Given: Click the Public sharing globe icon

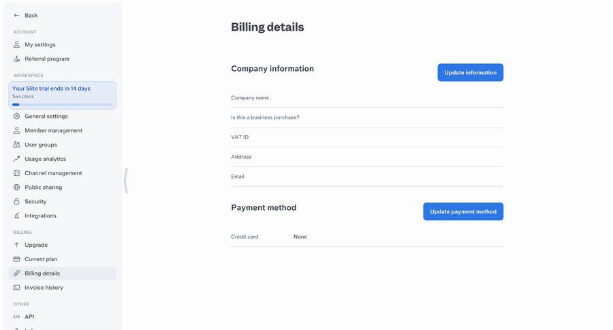Looking at the screenshot, I should pyautogui.click(x=17, y=187).
